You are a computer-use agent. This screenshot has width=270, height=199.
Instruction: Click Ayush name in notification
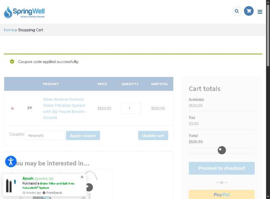tap(28, 178)
